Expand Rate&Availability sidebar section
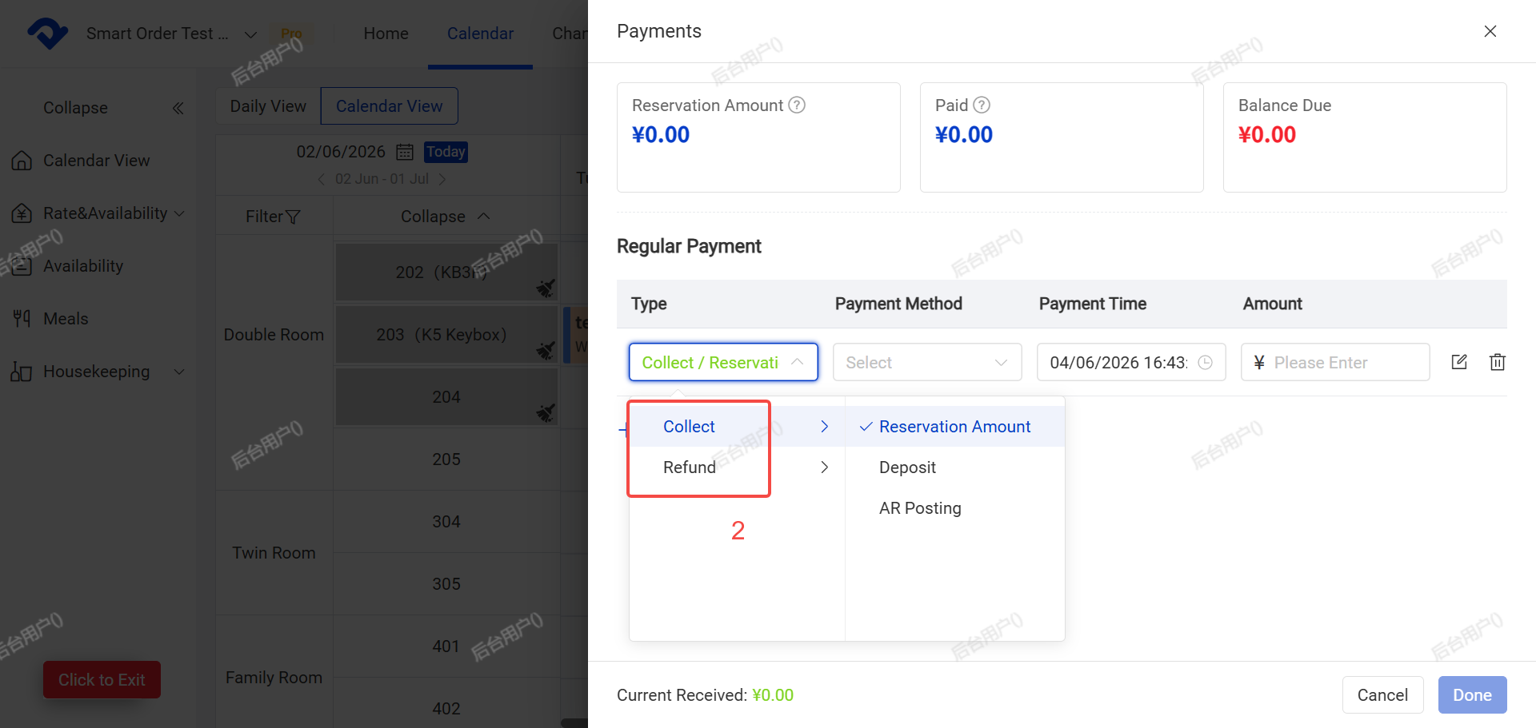 (179, 213)
